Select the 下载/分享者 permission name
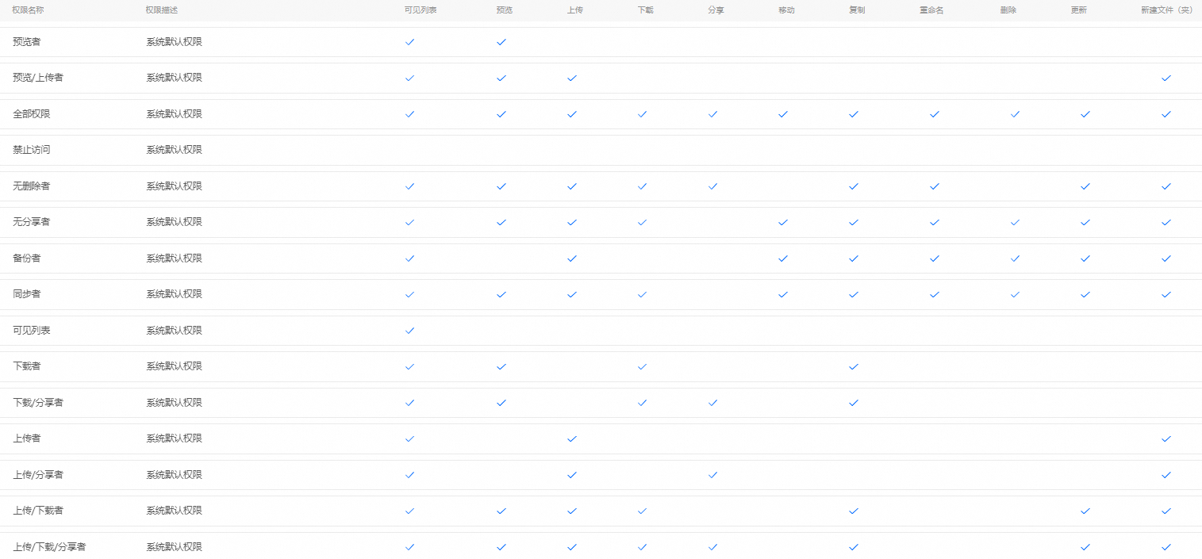Viewport: 1202px width, 559px height. coord(38,403)
